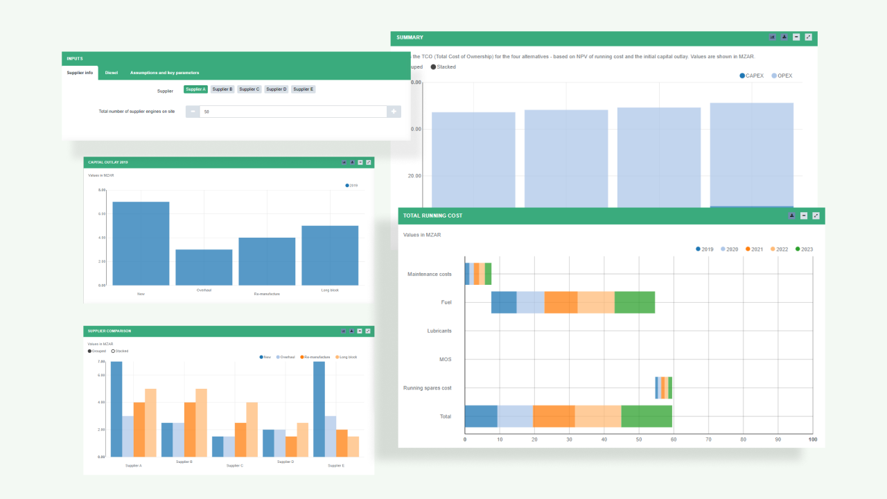Click 'Supplier C' label in Supplier Comparison
The image size is (887, 499).
(x=235, y=466)
